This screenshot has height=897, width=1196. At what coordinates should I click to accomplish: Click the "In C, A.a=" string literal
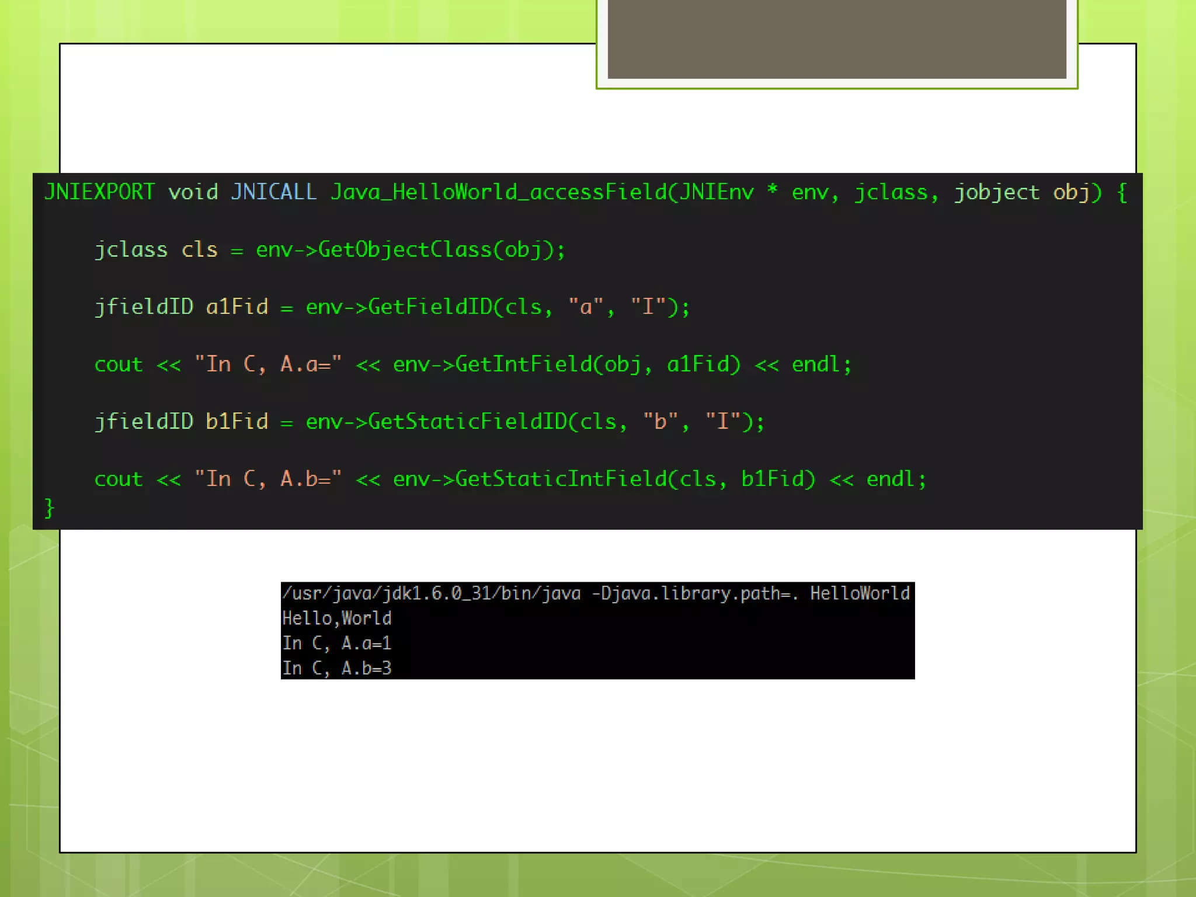[x=268, y=364]
